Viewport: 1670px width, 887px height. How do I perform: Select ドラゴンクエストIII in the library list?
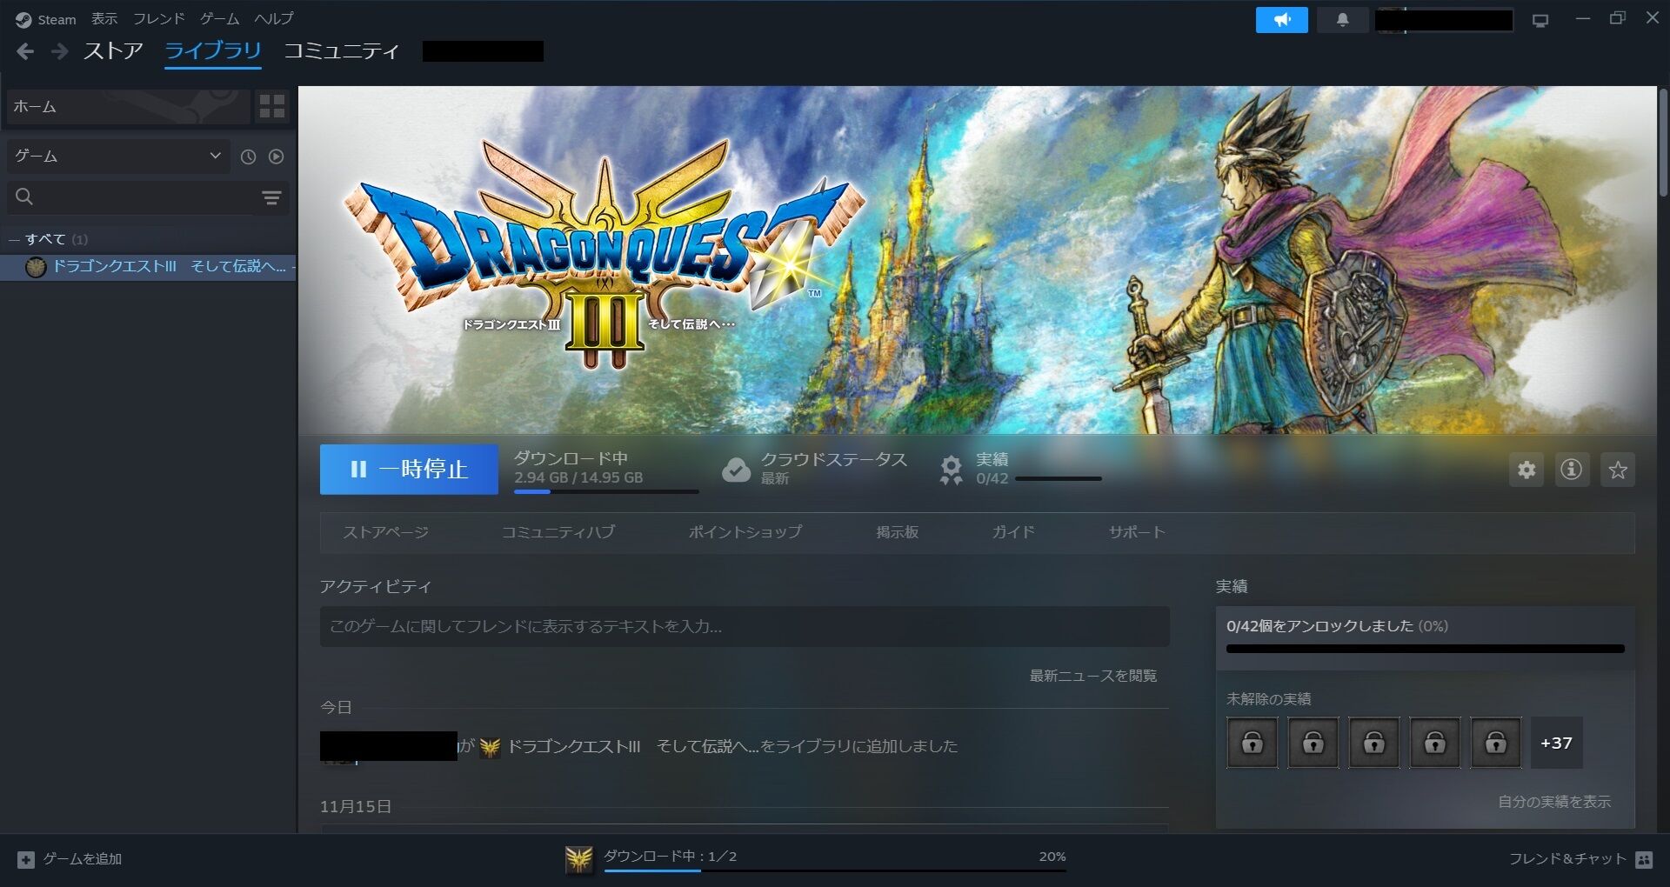(149, 267)
